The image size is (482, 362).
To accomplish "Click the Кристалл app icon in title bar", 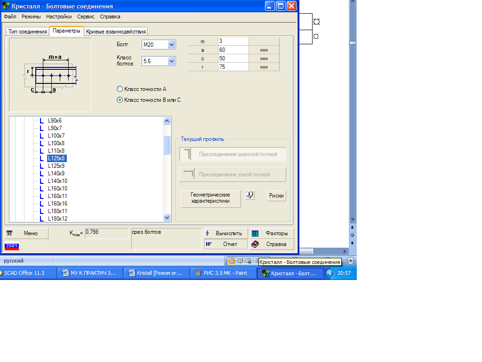I will pos(6,6).
